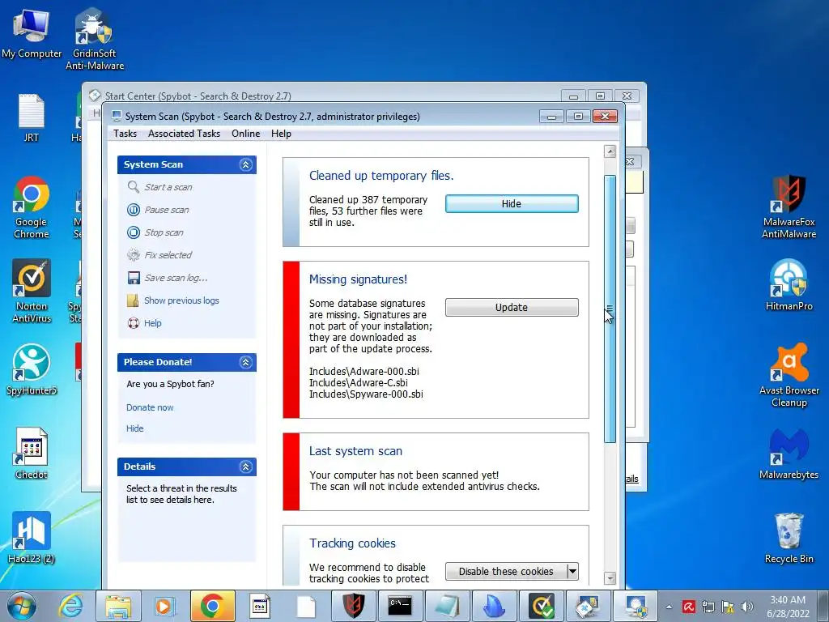Launch Malwarebytes desktop shortcut
This screenshot has width=829, height=622.
tap(789, 454)
